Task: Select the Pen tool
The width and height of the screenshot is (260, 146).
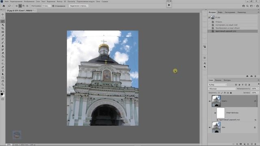Action: (3, 67)
